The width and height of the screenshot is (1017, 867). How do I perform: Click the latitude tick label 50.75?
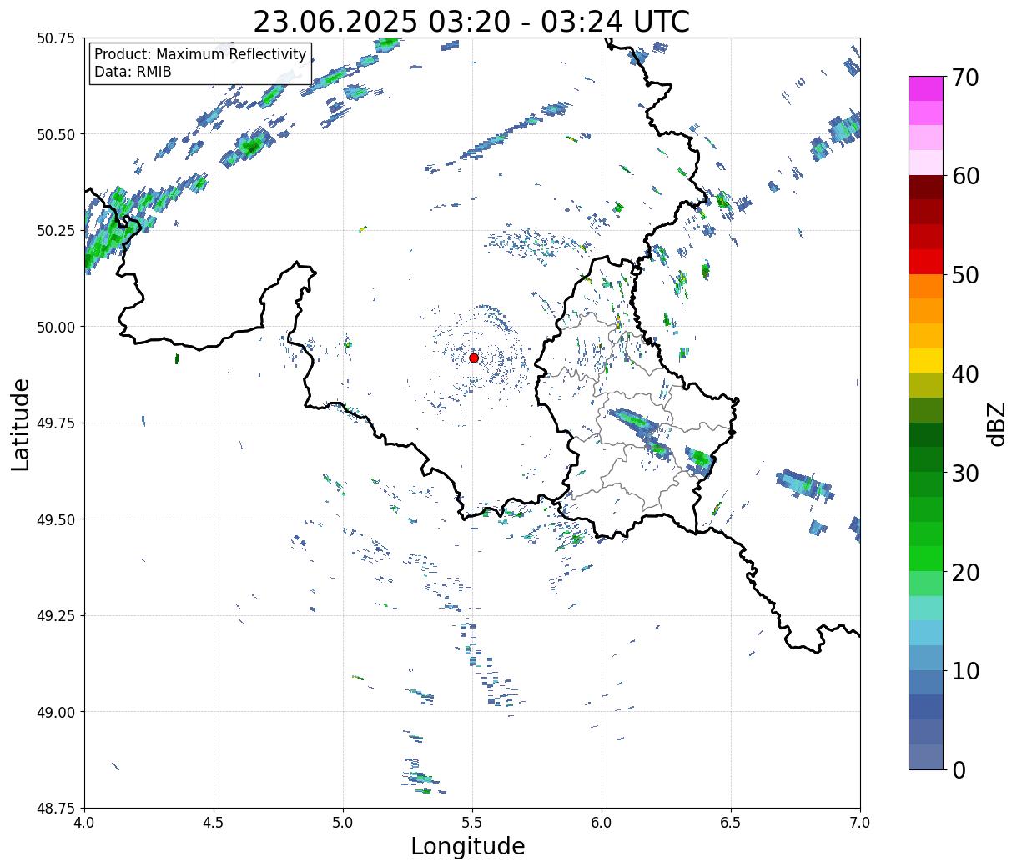55,38
